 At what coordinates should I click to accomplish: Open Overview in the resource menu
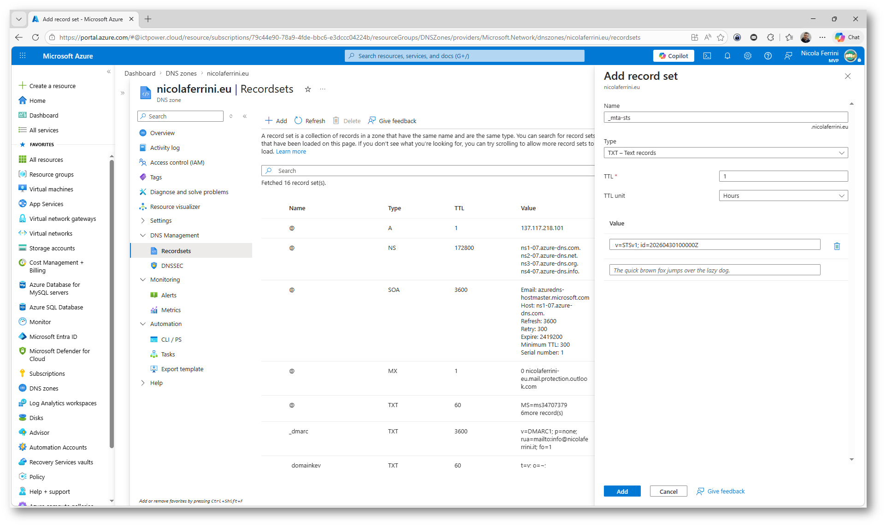click(162, 133)
